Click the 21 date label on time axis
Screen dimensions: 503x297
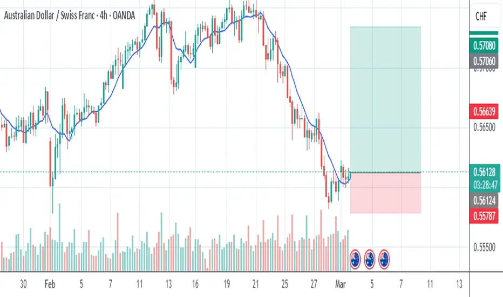(x=256, y=284)
